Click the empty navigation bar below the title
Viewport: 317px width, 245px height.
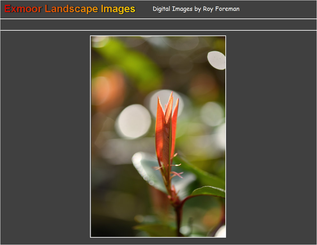158,25
